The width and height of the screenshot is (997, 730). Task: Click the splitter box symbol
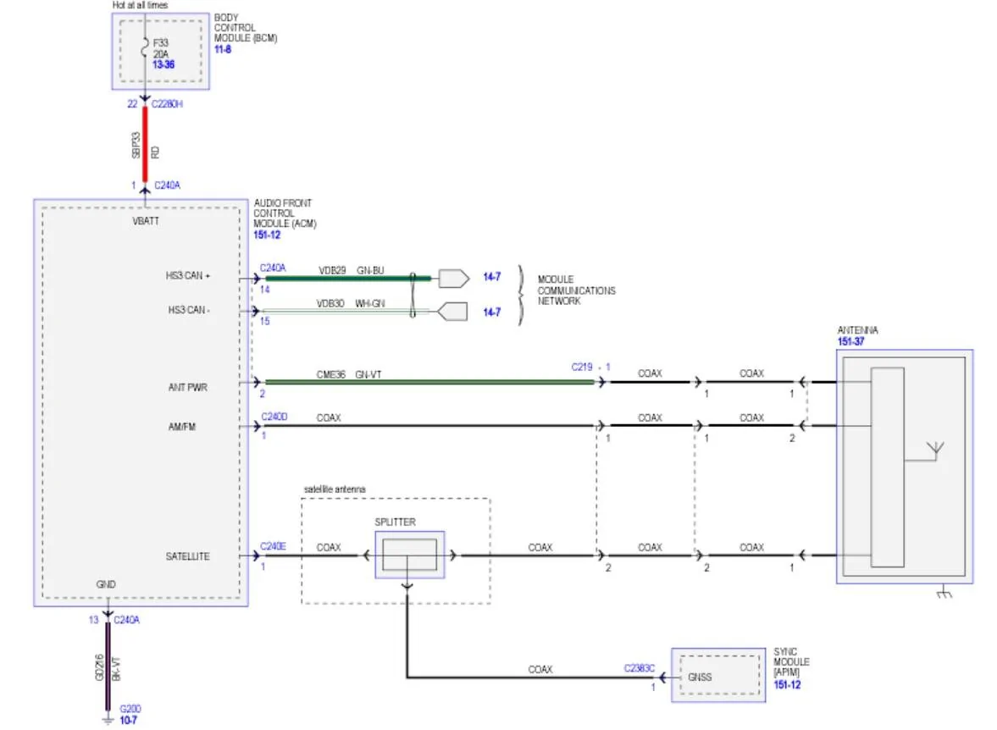pos(409,556)
